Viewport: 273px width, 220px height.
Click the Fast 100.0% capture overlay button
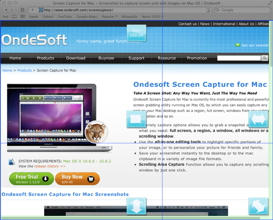(136, 33)
